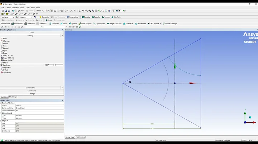Image resolution: width=258 pixels, height=144 pixels.
Task: Select the Fillet tool
Action: [4, 38]
